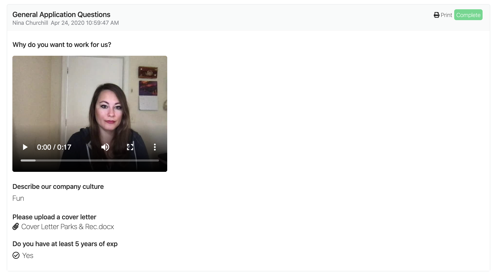The image size is (496, 274).
Task: Click the 0:00 / 0:17 video timestamp
Action: tap(54, 147)
